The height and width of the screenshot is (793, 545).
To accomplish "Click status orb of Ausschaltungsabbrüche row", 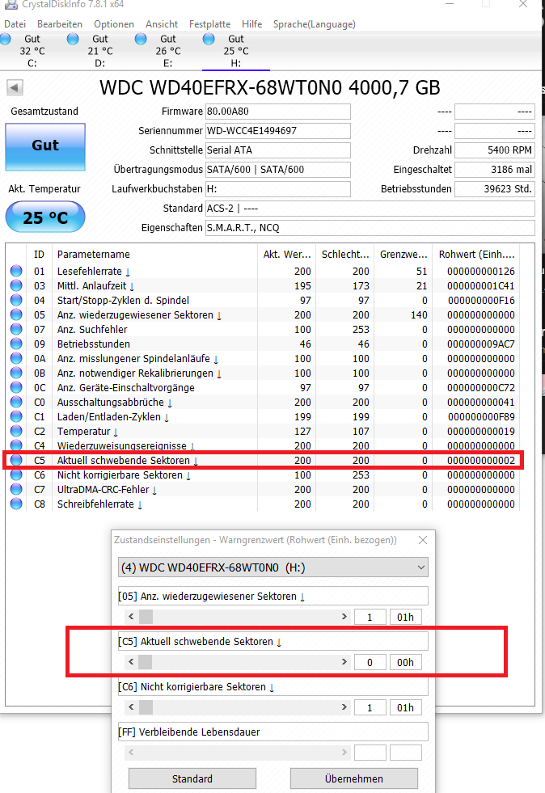I will (16, 402).
